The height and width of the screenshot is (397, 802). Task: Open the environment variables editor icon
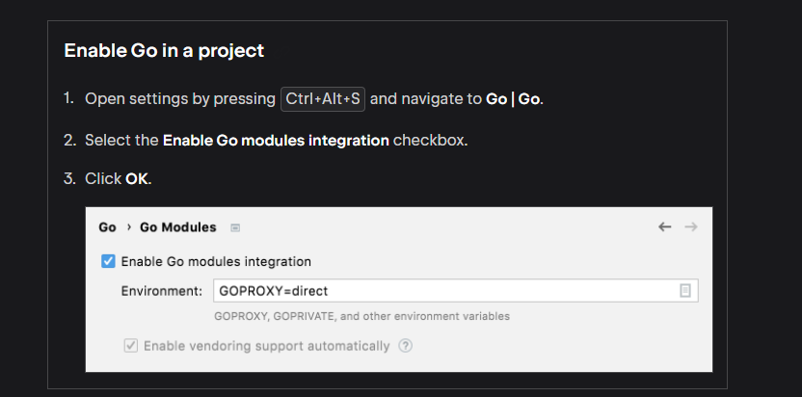coord(685,290)
